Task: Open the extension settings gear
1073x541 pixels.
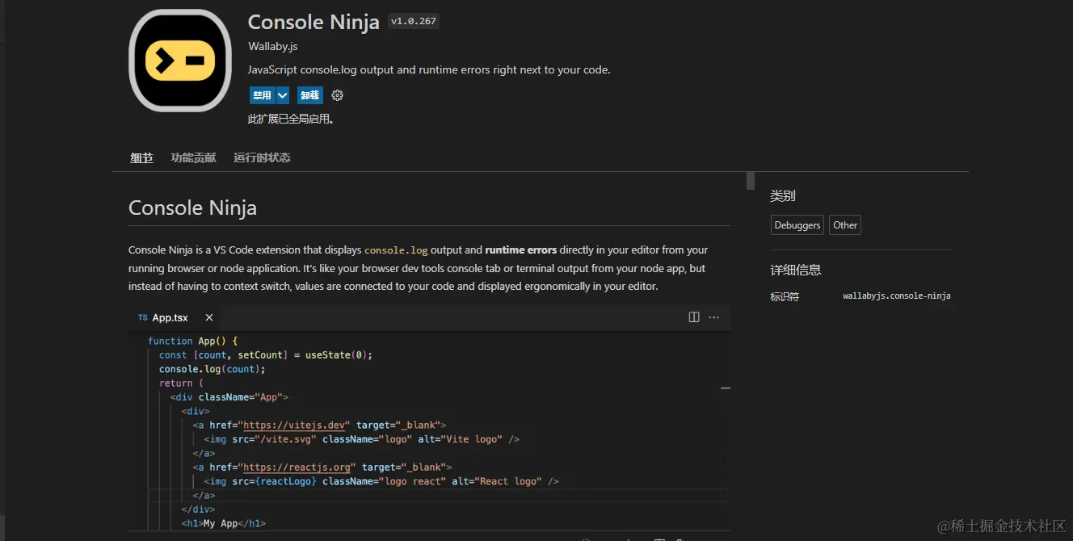Action: [338, 95]
